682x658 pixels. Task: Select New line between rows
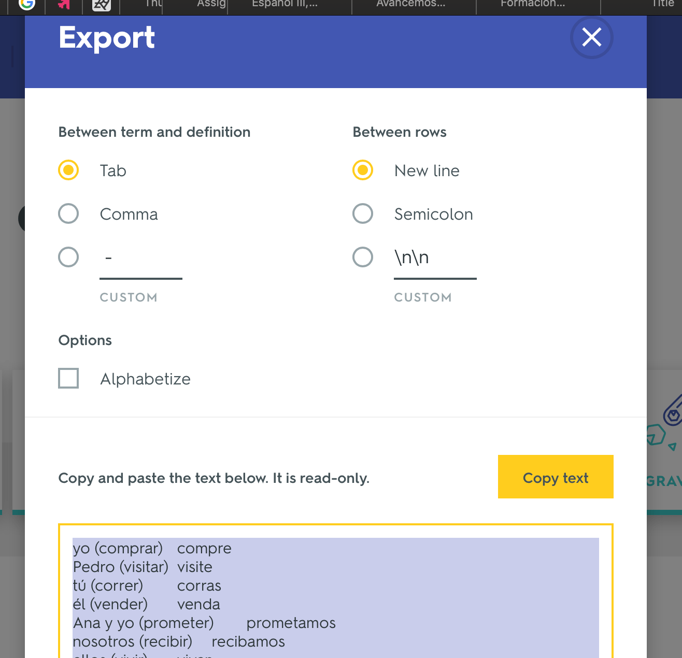pyautogui.click(x=362, y=170)
